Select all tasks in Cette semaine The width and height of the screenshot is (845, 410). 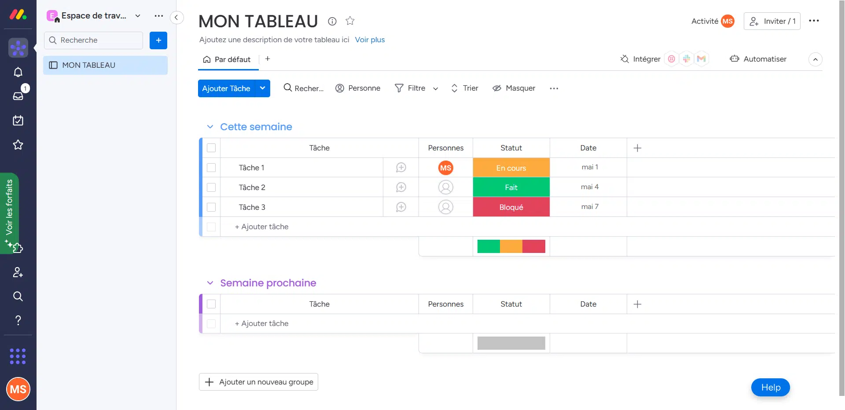pyautogui.click(x=211, y=148)
